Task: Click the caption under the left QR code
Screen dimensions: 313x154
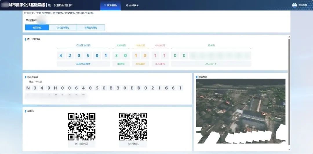Action: 81,144
